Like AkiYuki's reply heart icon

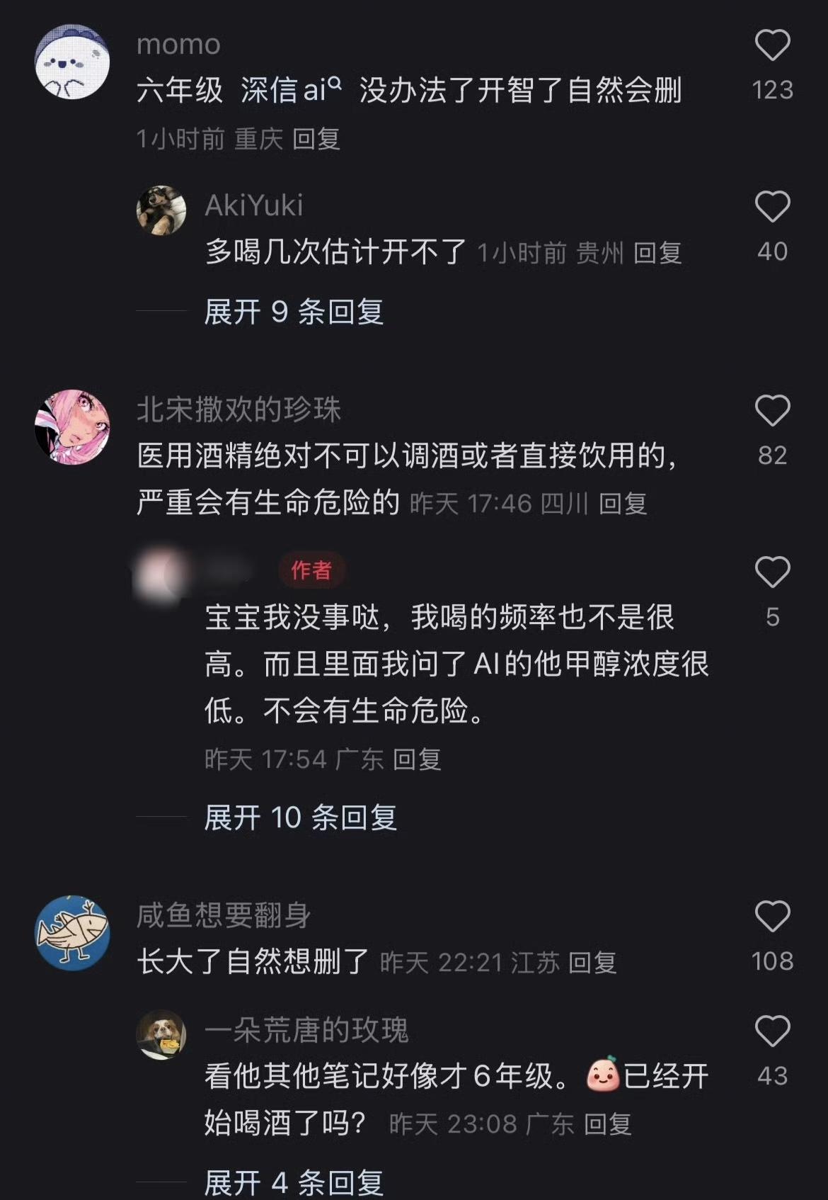point(772,207)
